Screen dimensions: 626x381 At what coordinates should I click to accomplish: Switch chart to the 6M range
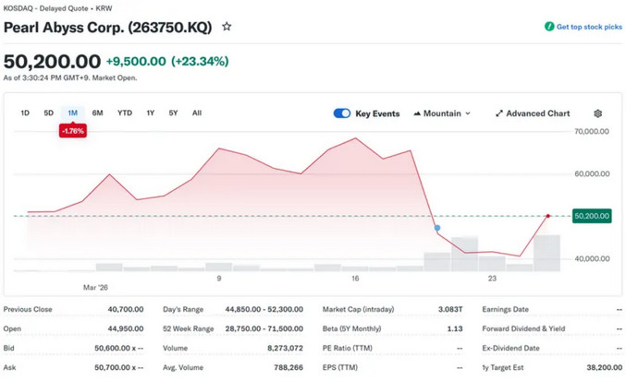(97, 113)
